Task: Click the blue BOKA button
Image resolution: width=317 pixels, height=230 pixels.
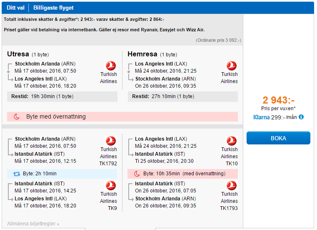Action: tap(278, 138)
